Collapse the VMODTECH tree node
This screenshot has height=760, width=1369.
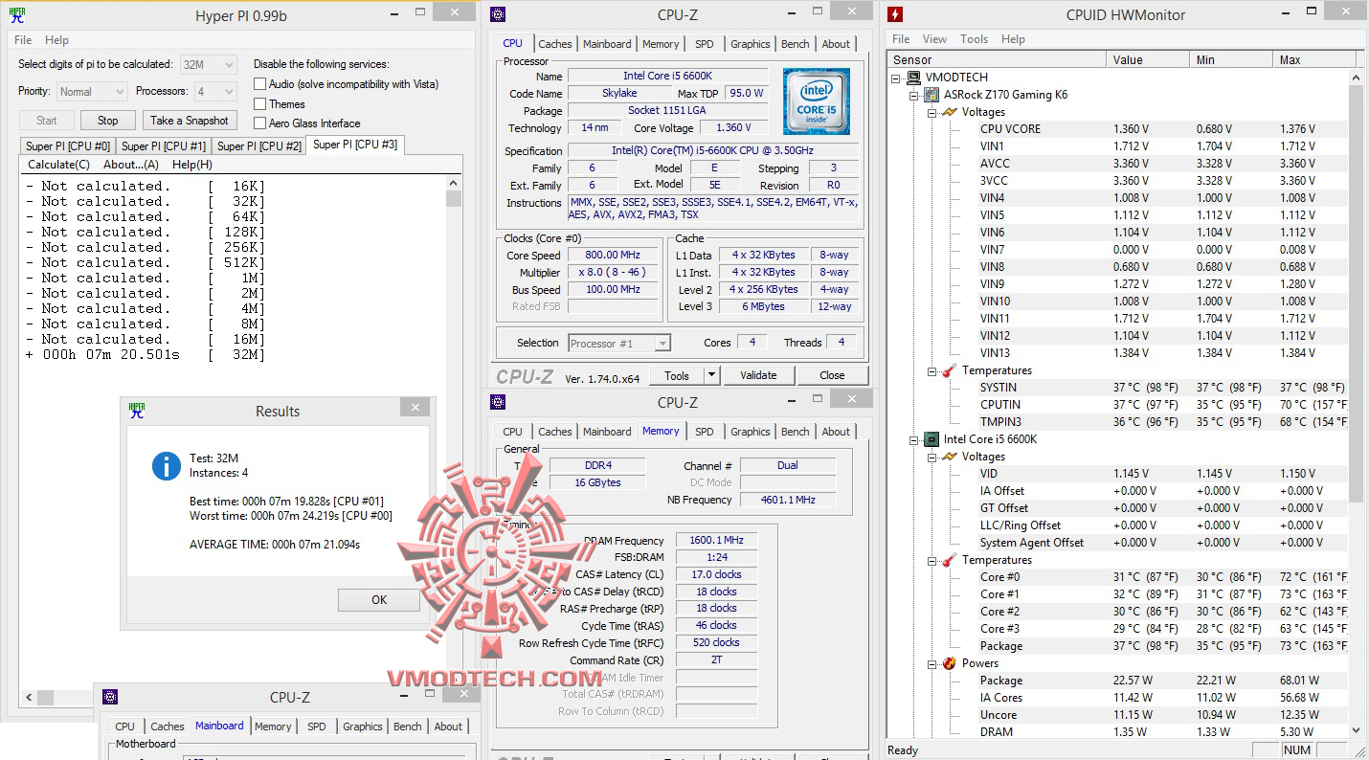pyautogui.click(x=897, y=78)
